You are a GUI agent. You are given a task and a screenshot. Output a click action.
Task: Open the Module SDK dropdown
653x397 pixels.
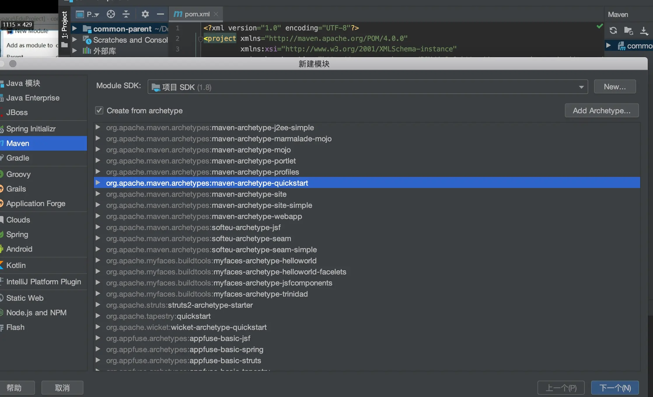click(581, 87)
